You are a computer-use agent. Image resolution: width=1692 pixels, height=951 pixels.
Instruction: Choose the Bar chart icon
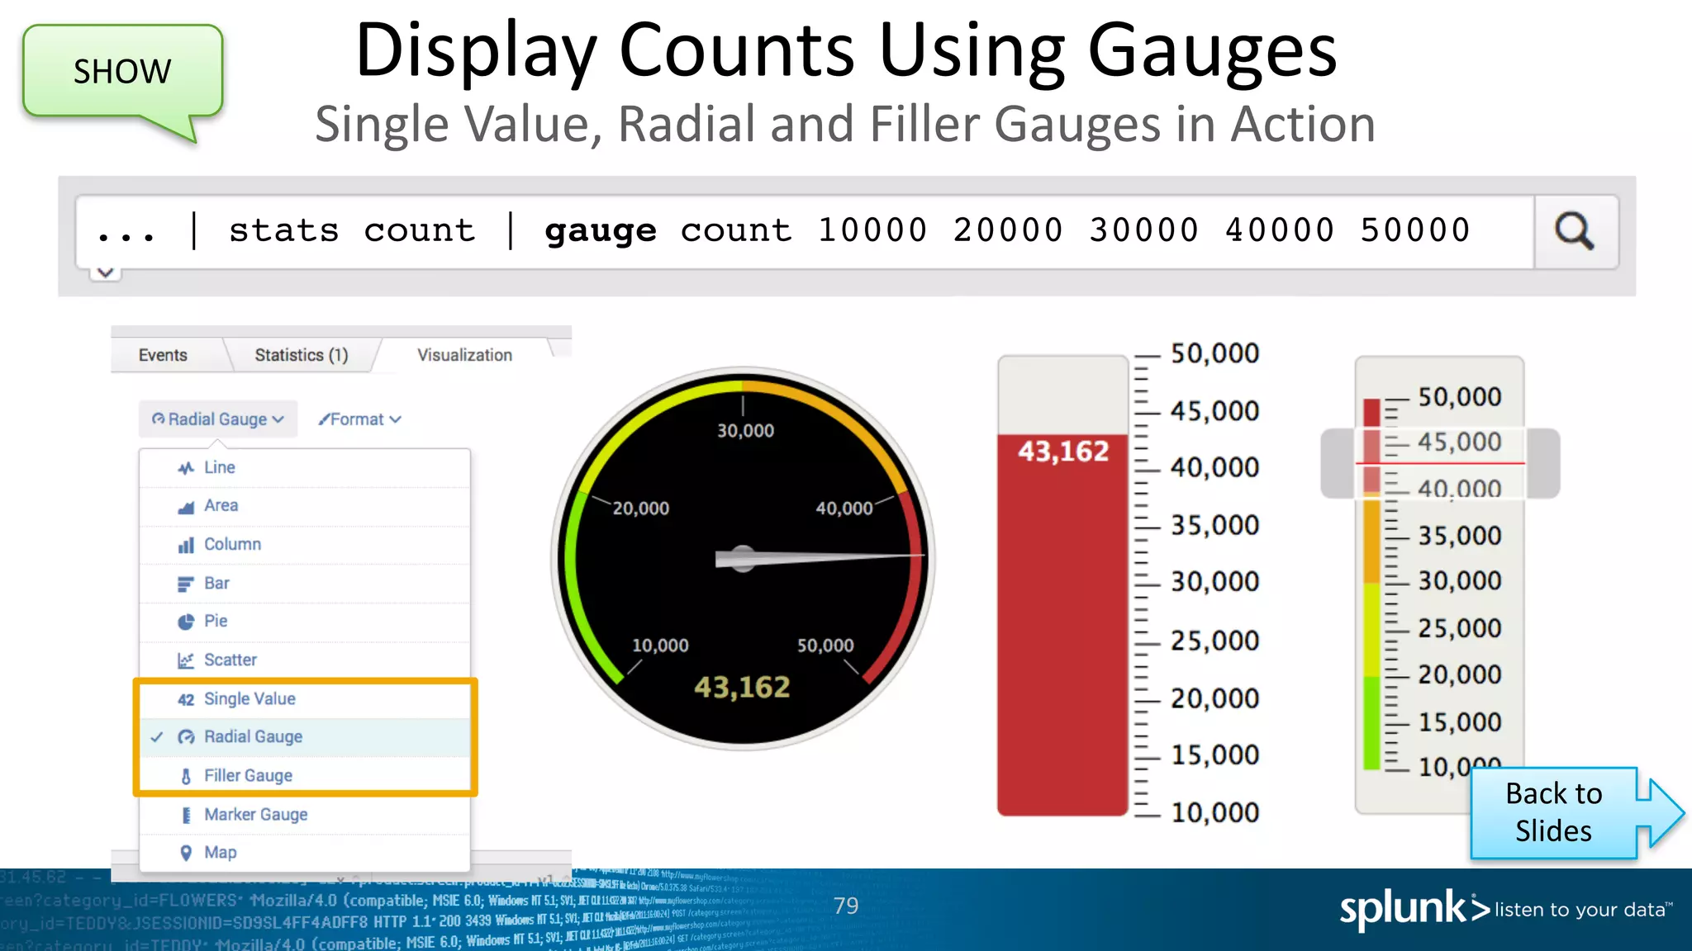pos(186,584)
